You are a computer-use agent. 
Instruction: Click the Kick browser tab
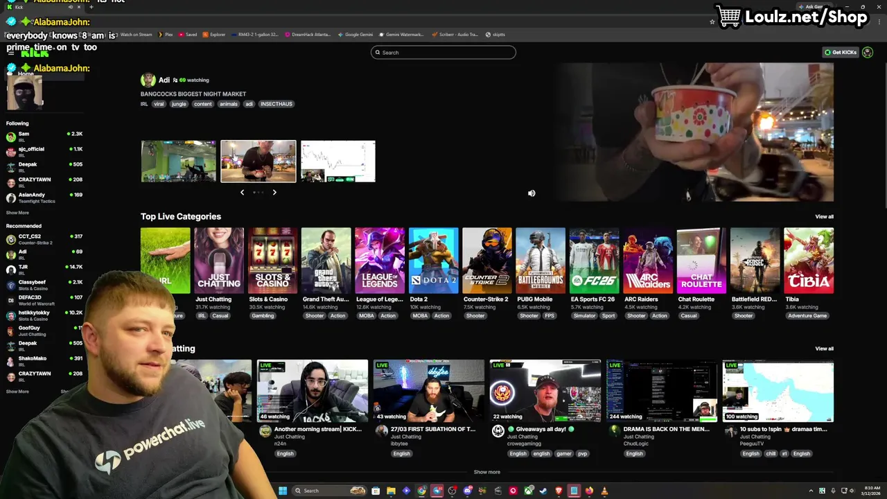coord(43,7)
